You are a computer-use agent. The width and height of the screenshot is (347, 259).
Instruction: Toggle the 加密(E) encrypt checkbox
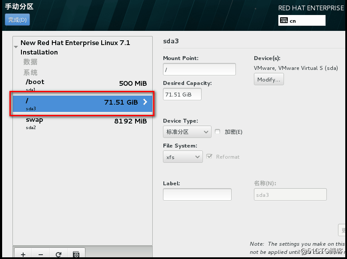217,132
